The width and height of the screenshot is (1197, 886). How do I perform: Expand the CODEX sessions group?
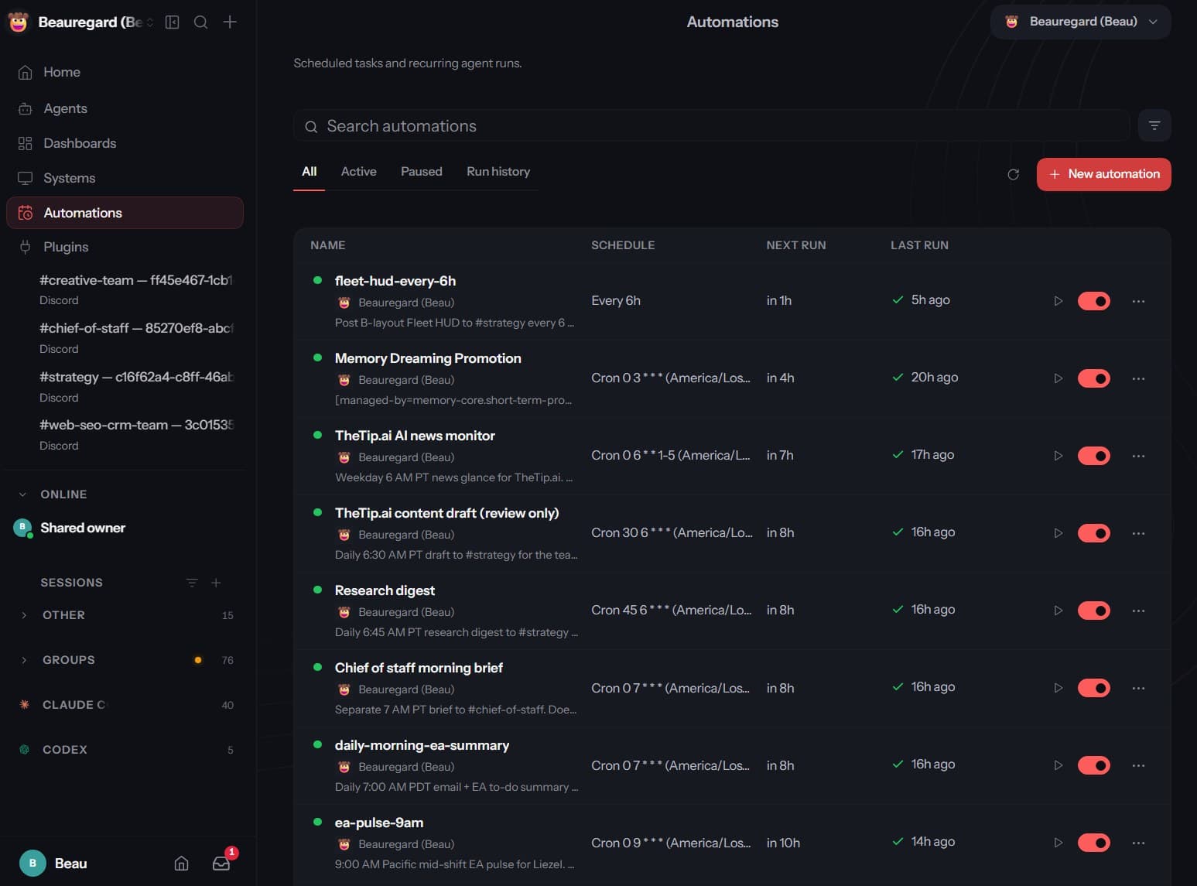(125, 750)
